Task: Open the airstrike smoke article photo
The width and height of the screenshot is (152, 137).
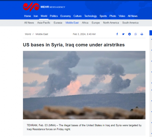Action: (x=84, y=85)
